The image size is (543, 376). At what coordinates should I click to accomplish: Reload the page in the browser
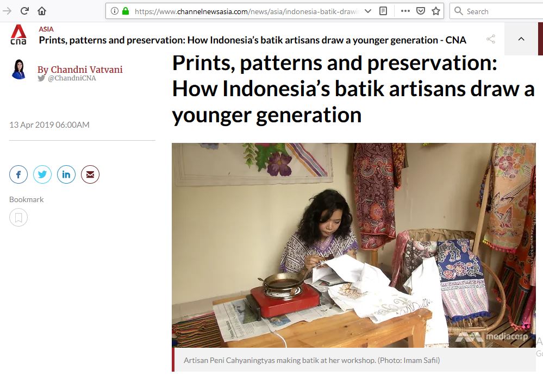(x=24, y=11)
